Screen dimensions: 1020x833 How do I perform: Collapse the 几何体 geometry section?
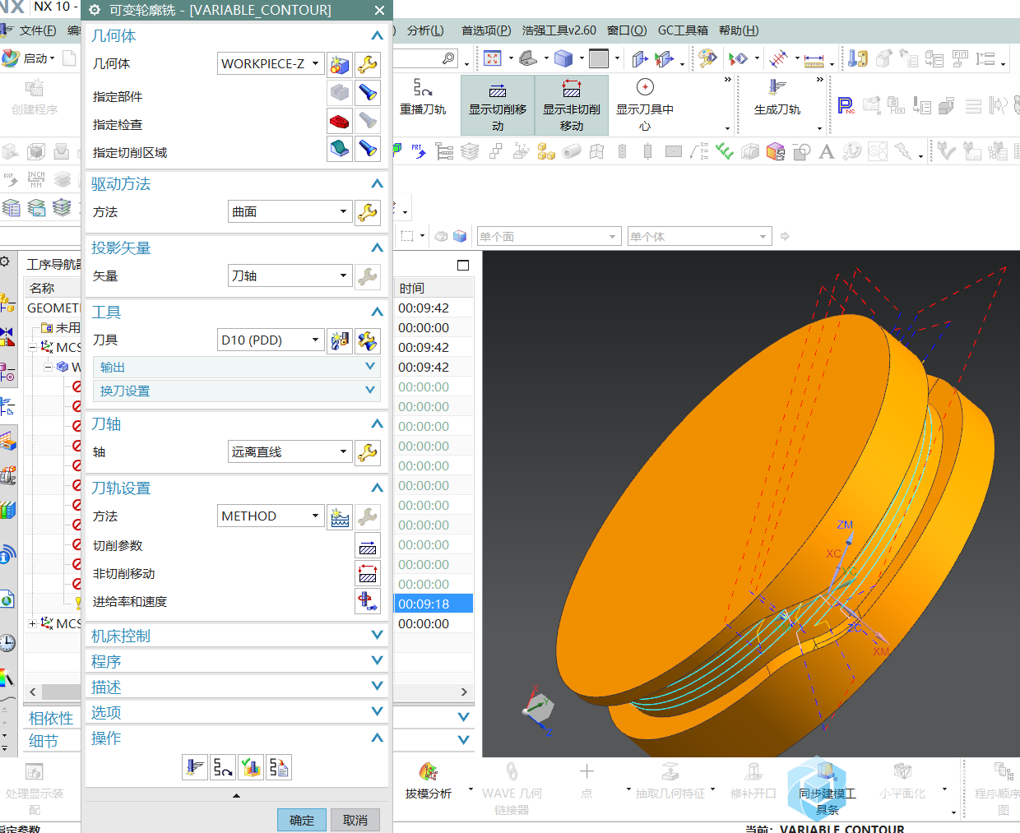[x=377, y=36]
